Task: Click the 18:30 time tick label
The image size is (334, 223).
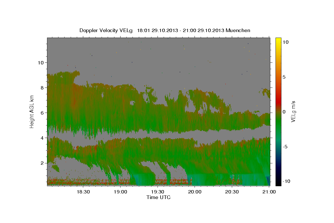Action: (x=83, y=192)
